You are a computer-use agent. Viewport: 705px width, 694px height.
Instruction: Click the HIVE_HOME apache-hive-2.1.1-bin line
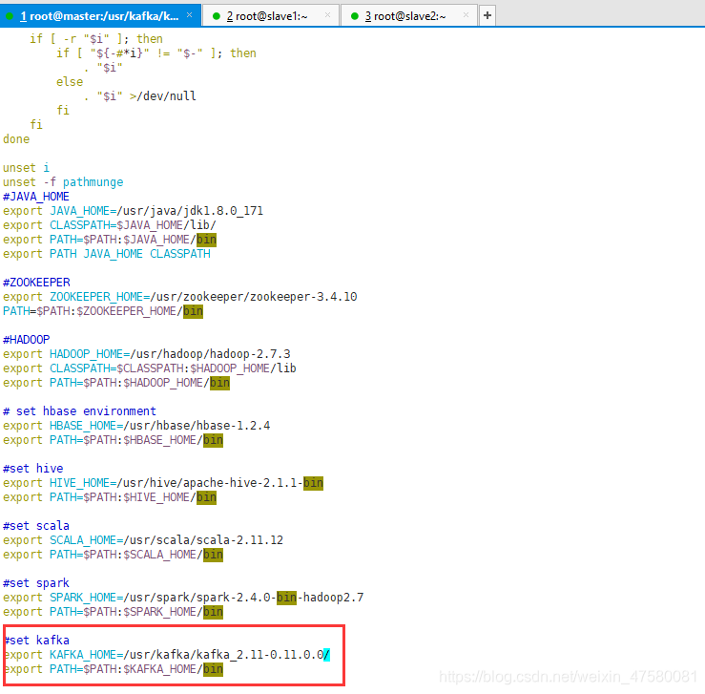pyautogui.click(x=163, y=483)
